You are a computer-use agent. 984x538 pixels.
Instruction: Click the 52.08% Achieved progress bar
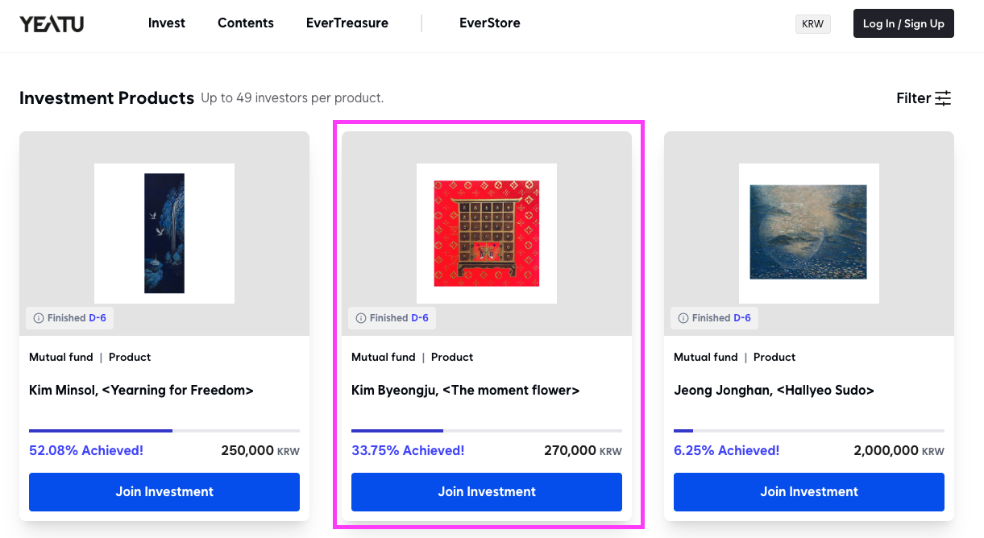pos(164,431)
